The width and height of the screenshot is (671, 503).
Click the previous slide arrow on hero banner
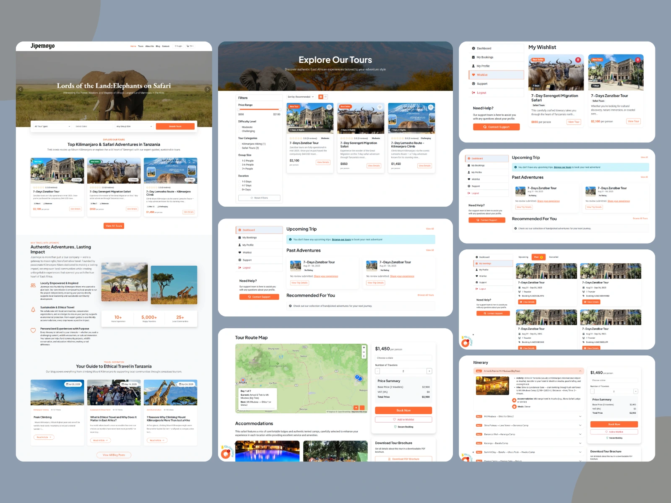coord(20,89)
